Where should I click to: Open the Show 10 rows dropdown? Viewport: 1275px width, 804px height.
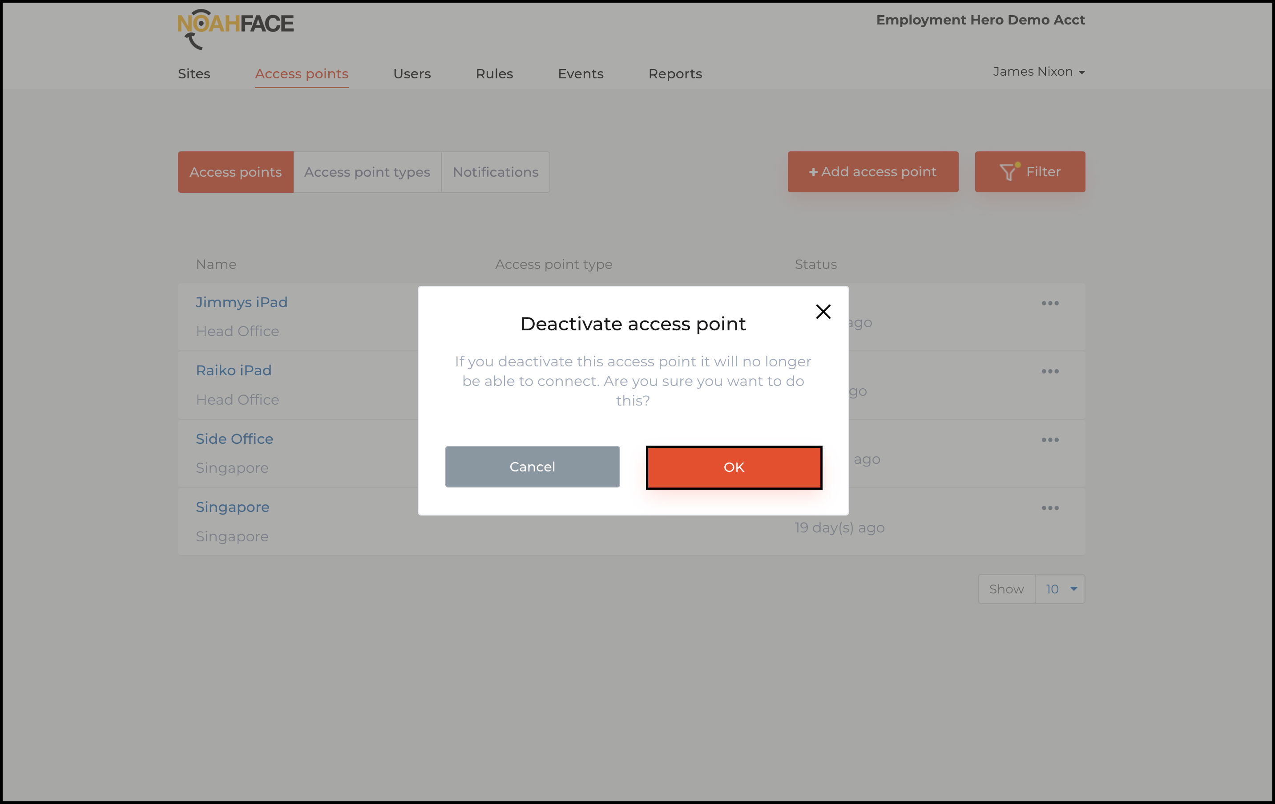pyautogui.click(x=1060, y=589)
